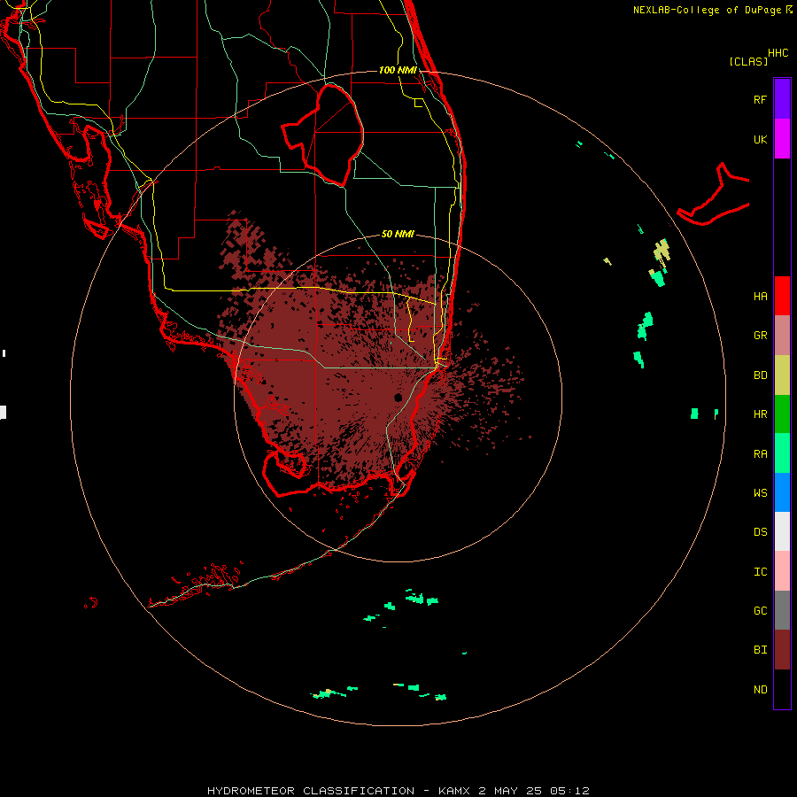Click the 'NEXLAB-College of DuPage' credit text
797x797 pixels.
coord(707,10)
